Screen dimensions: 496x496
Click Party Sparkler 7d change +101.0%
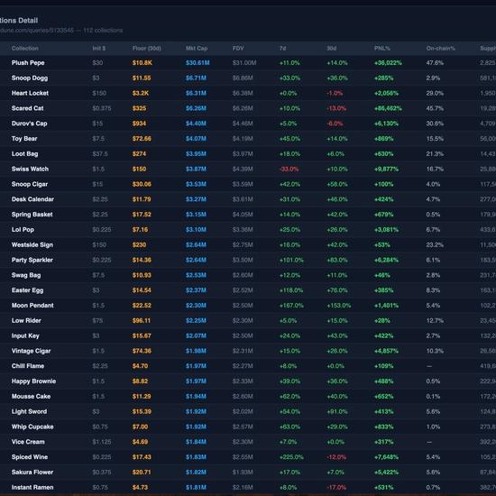(x=291, y=261)
